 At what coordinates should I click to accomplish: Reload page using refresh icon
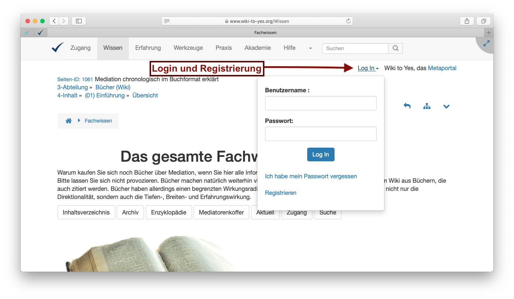[348, 21]
